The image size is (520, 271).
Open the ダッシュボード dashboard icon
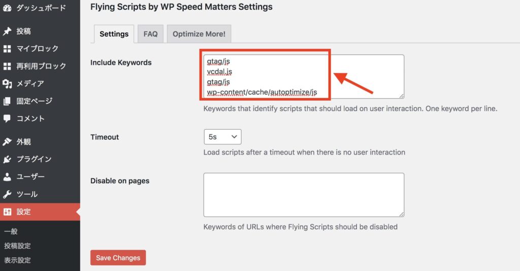pyautogui.click(x=7, y=8)
